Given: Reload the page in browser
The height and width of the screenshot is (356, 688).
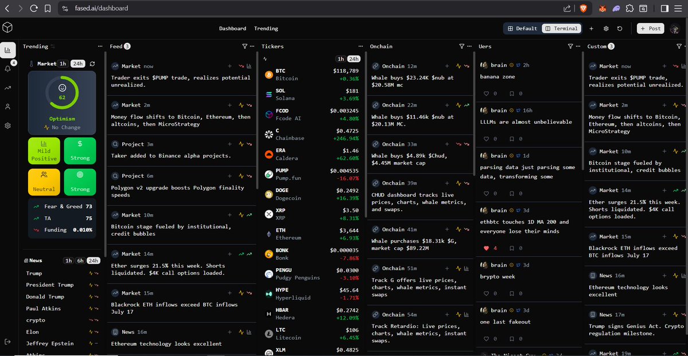Looking at the screenshot, I should pyautogui.click(x=34, y=9).
